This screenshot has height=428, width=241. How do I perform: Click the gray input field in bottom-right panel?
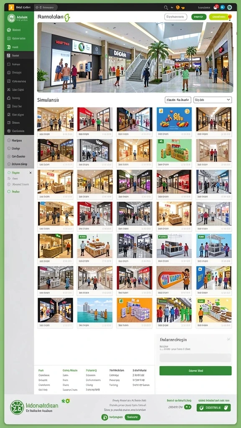[x=195, y=358]
